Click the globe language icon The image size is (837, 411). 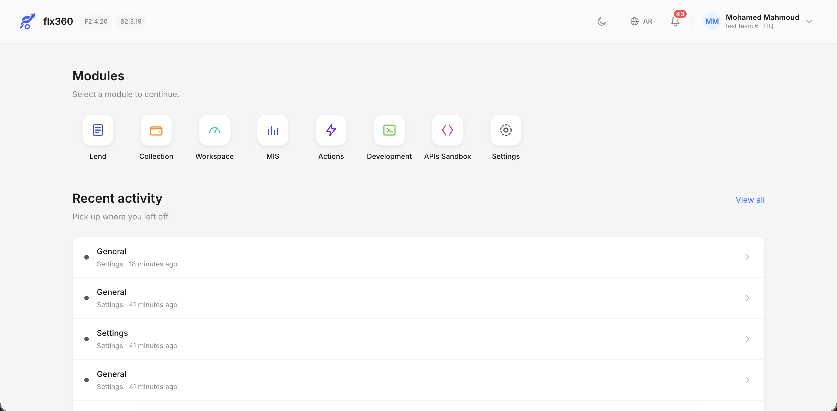tap(635, 21)
